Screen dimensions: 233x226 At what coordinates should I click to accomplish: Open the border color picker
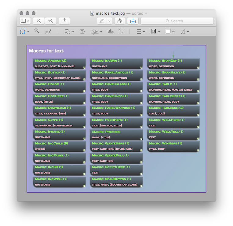click(x=155, y=31)
